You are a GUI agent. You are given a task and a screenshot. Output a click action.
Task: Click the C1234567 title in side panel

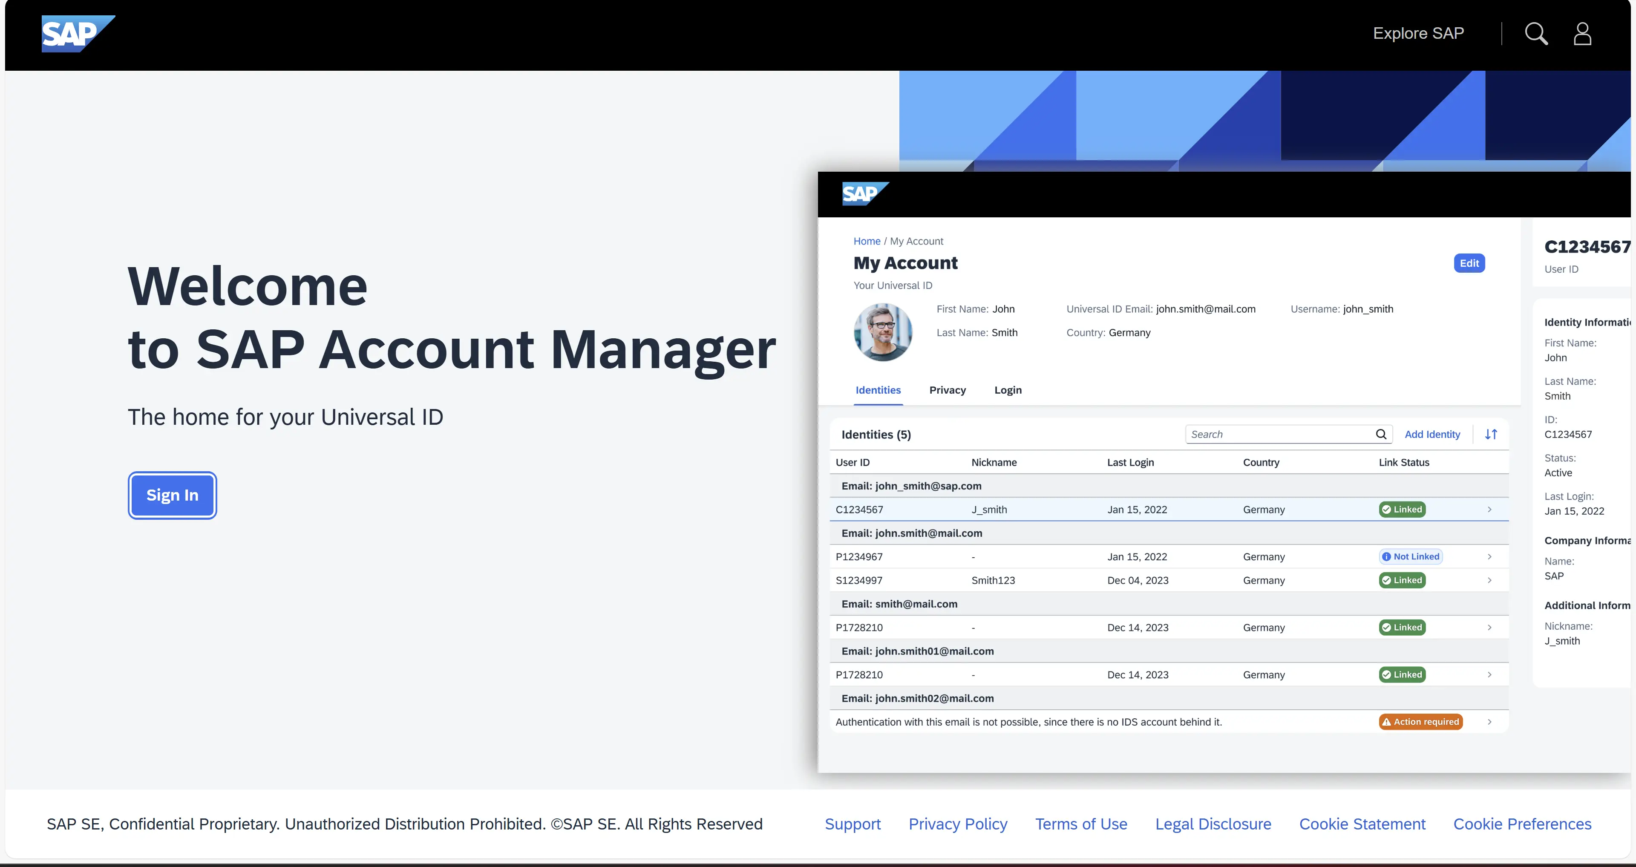click(1587, 246)
